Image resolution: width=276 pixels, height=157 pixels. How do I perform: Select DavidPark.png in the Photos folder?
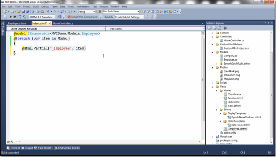coord(231,71)
